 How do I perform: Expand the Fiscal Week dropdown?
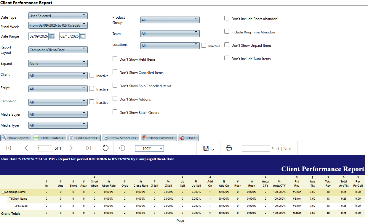coord(58,25)
